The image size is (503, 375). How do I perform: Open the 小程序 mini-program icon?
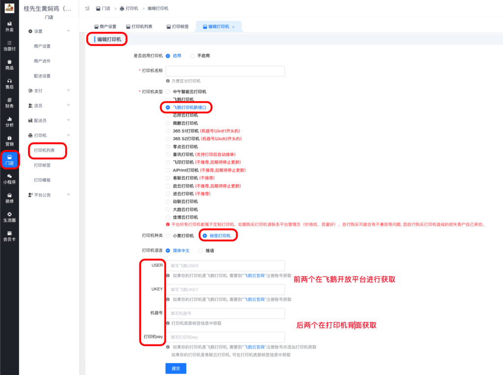pos(9,180)
